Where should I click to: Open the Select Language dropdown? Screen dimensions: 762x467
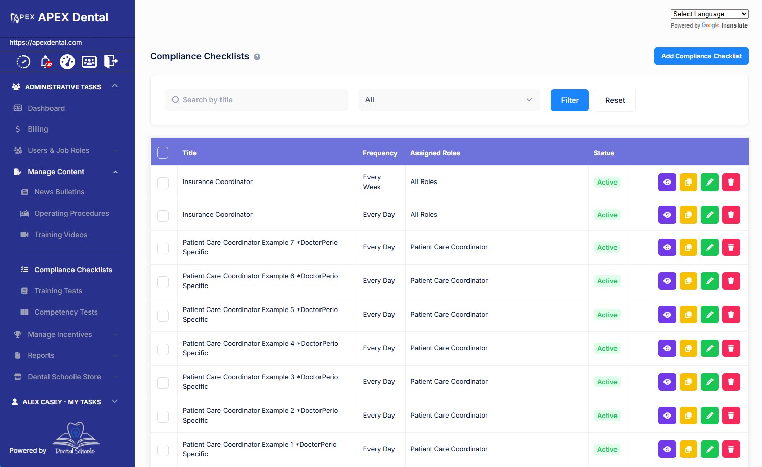pyautogui.click(x=709, y=14)
